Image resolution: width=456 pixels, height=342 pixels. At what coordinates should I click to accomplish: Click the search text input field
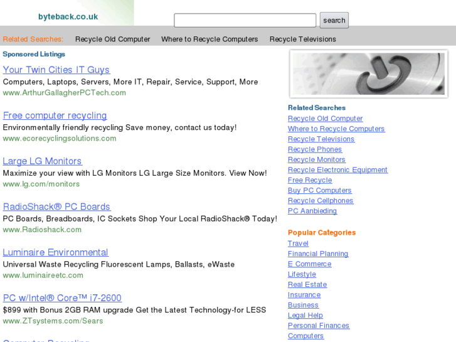(245, 20)
